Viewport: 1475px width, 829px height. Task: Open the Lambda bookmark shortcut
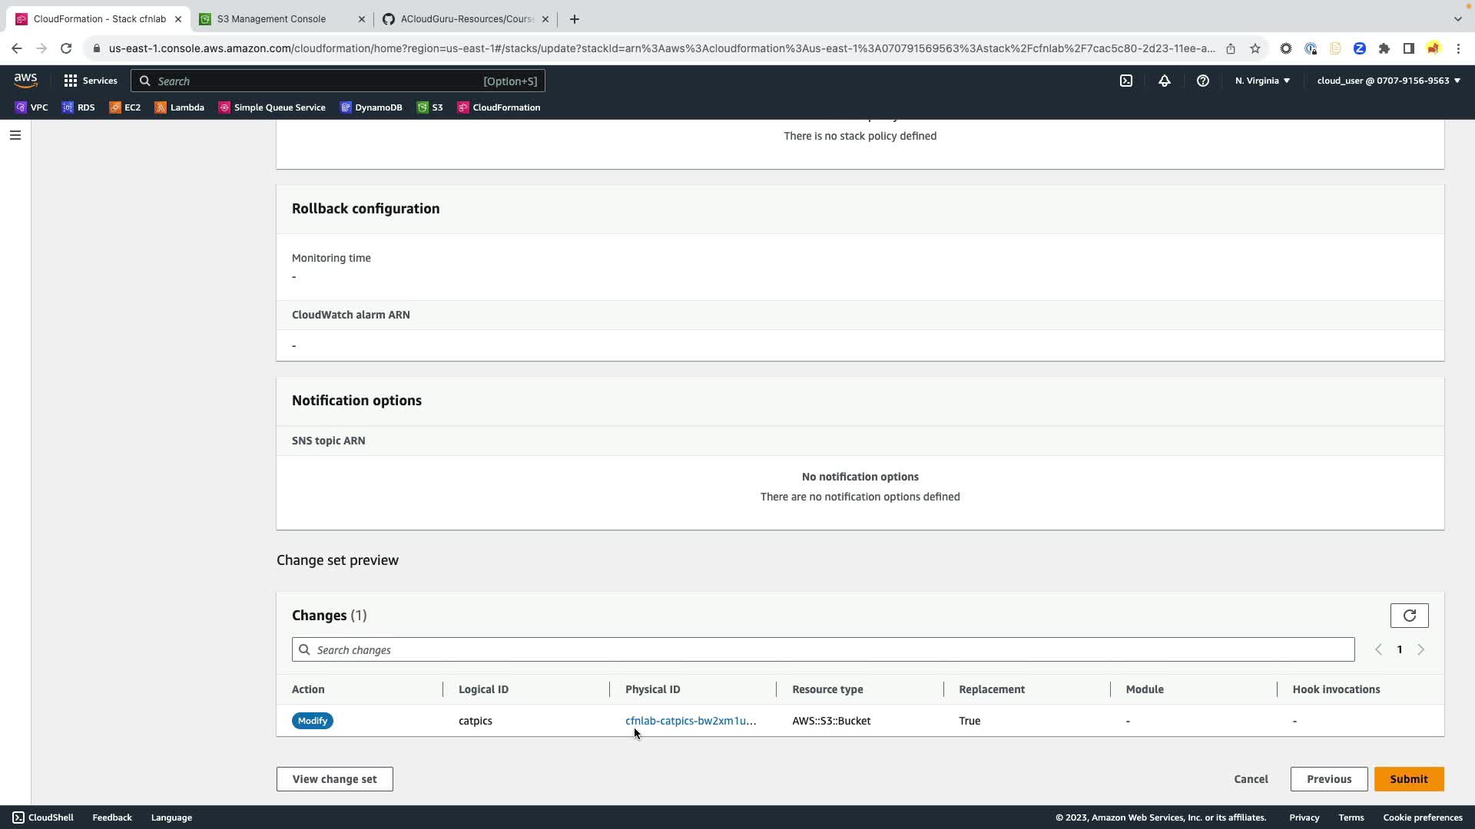click(180, 107)
